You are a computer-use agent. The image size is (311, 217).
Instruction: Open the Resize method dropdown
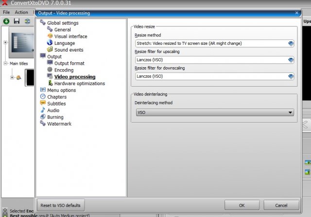(x=291, y=43)
